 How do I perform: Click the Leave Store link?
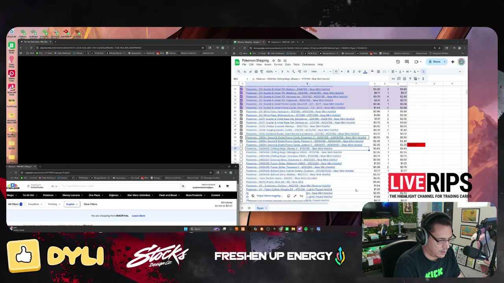[x=138, y=215]
